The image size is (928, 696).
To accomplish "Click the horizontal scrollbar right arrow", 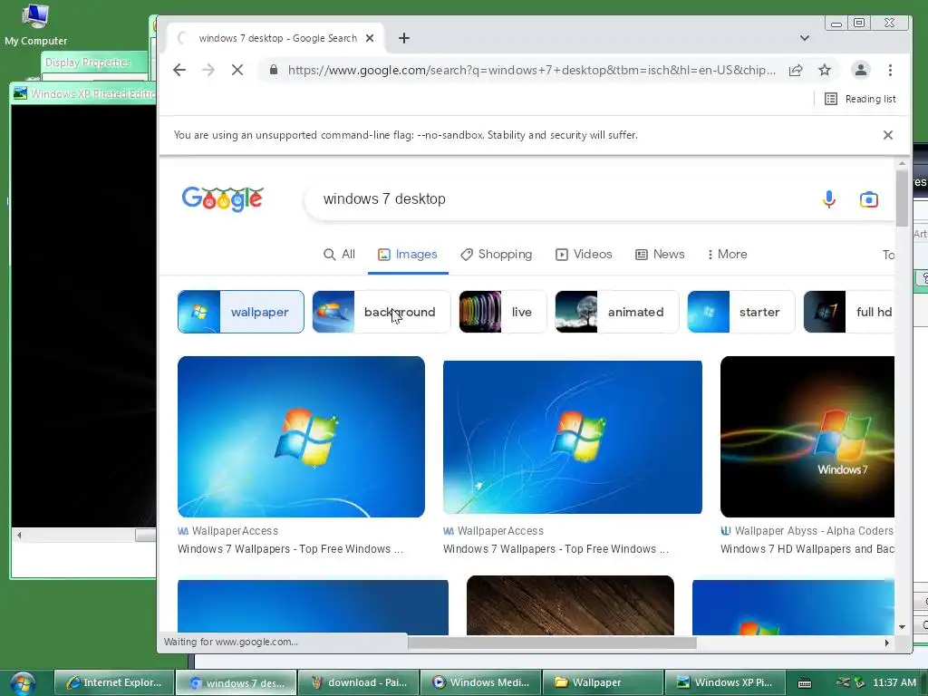I will click(886, 643).
